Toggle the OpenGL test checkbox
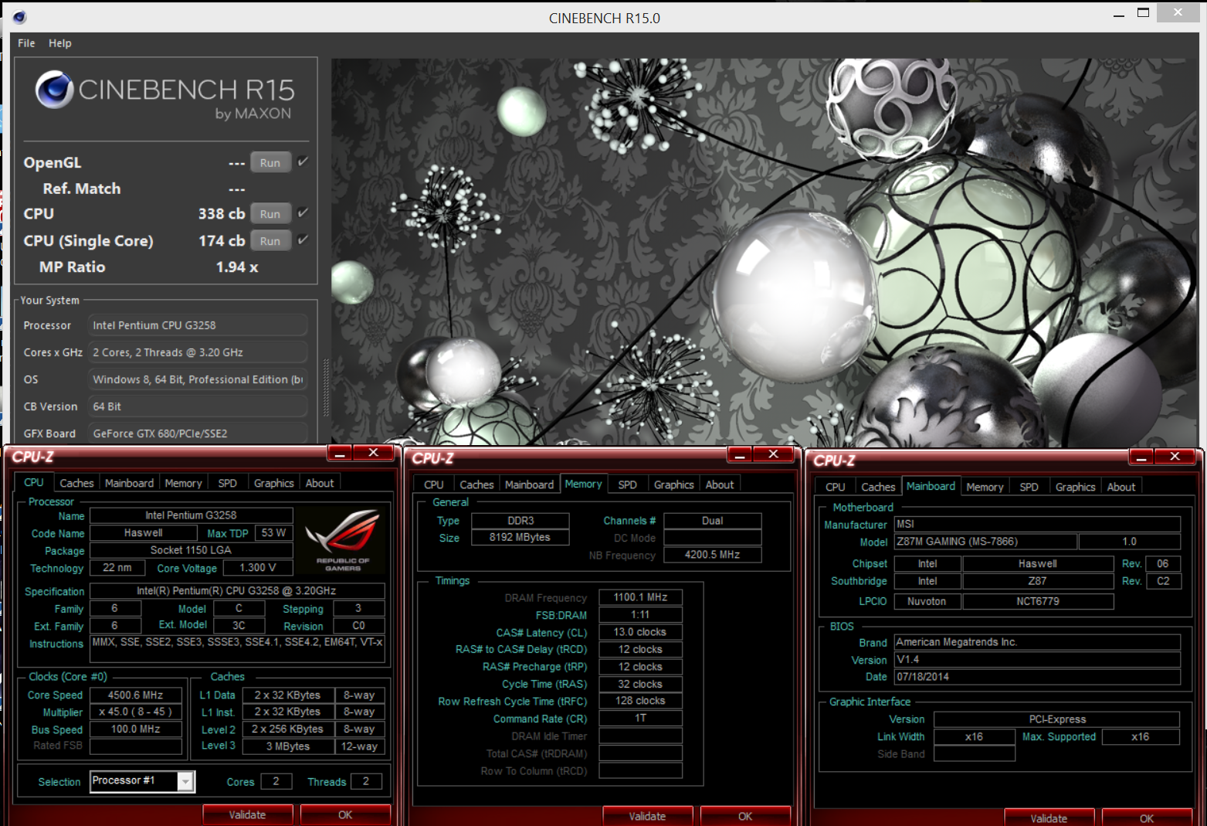The image size is (1207, 826). point(303,161)
